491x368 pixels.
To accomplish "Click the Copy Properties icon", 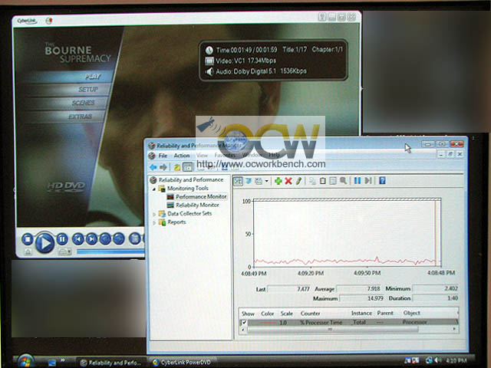I will click(312, 181).
